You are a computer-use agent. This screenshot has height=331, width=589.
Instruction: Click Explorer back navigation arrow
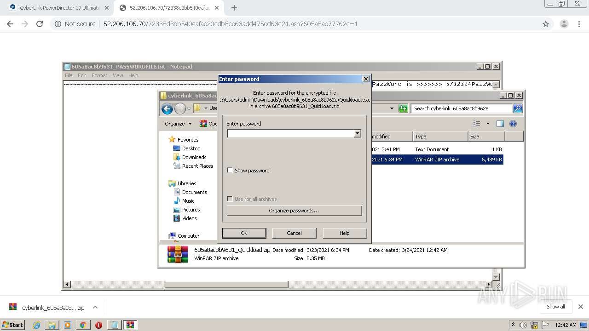[x=167, y=108]
